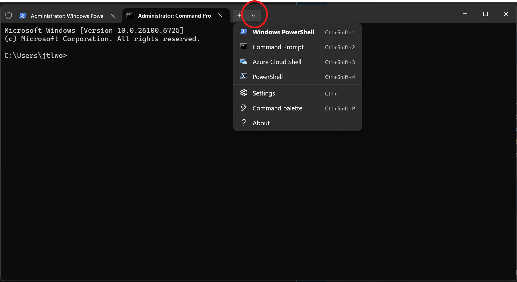
Task: Choose Command Prompt from the dropdown menu
Action: (x=297, y=47)
